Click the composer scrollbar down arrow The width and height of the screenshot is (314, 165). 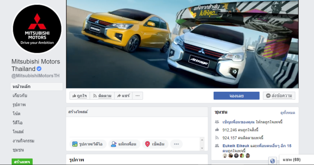tap(202, 148)
